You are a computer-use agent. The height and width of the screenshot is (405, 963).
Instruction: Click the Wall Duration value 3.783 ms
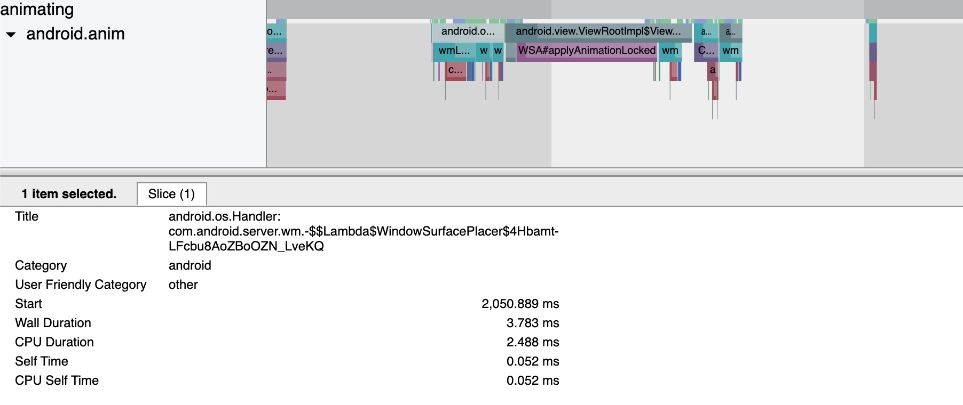pos(532,323)
